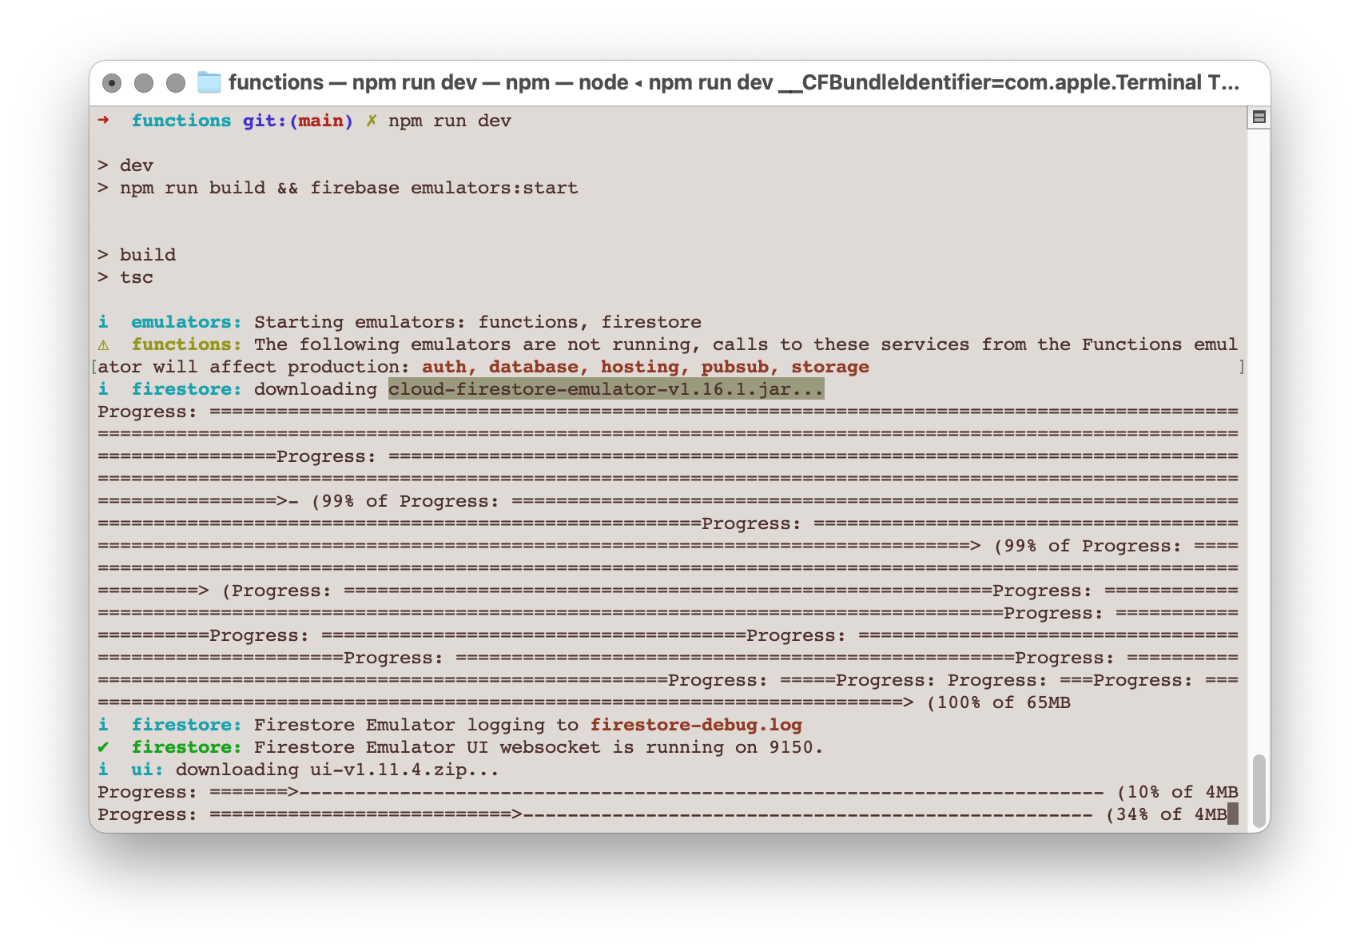Zoom the Terminal window with the third button

(176, 82)
